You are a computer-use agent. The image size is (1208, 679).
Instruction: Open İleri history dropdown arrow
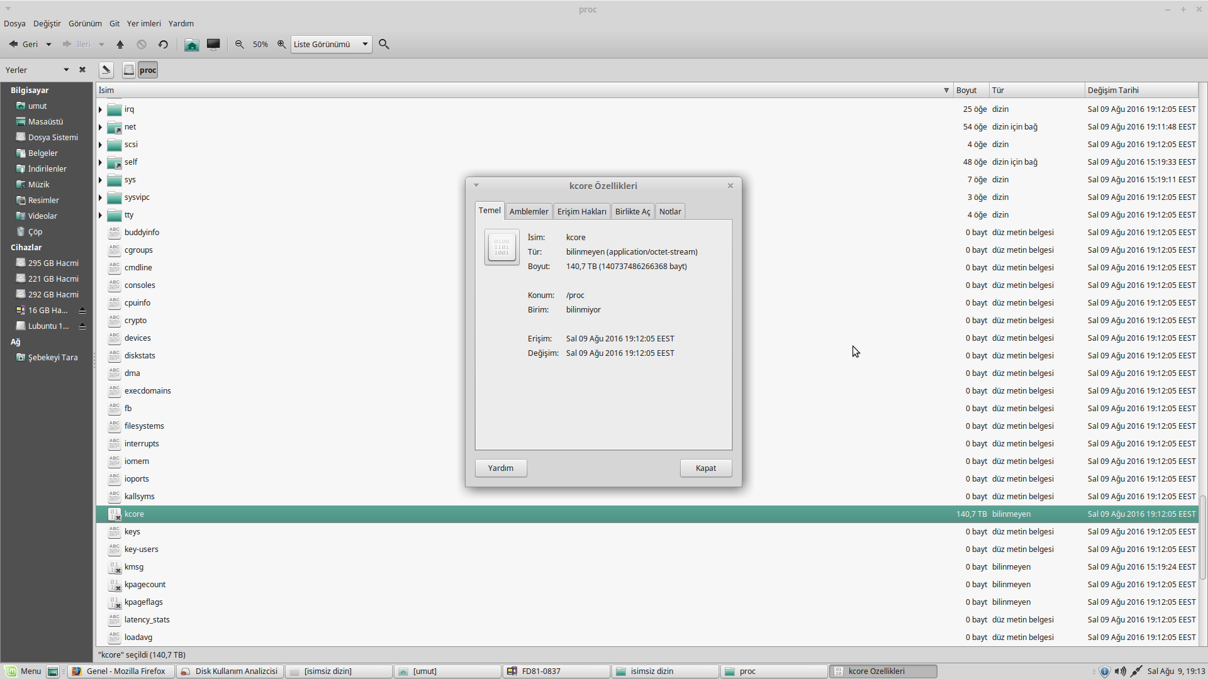(x=101, y=45)
